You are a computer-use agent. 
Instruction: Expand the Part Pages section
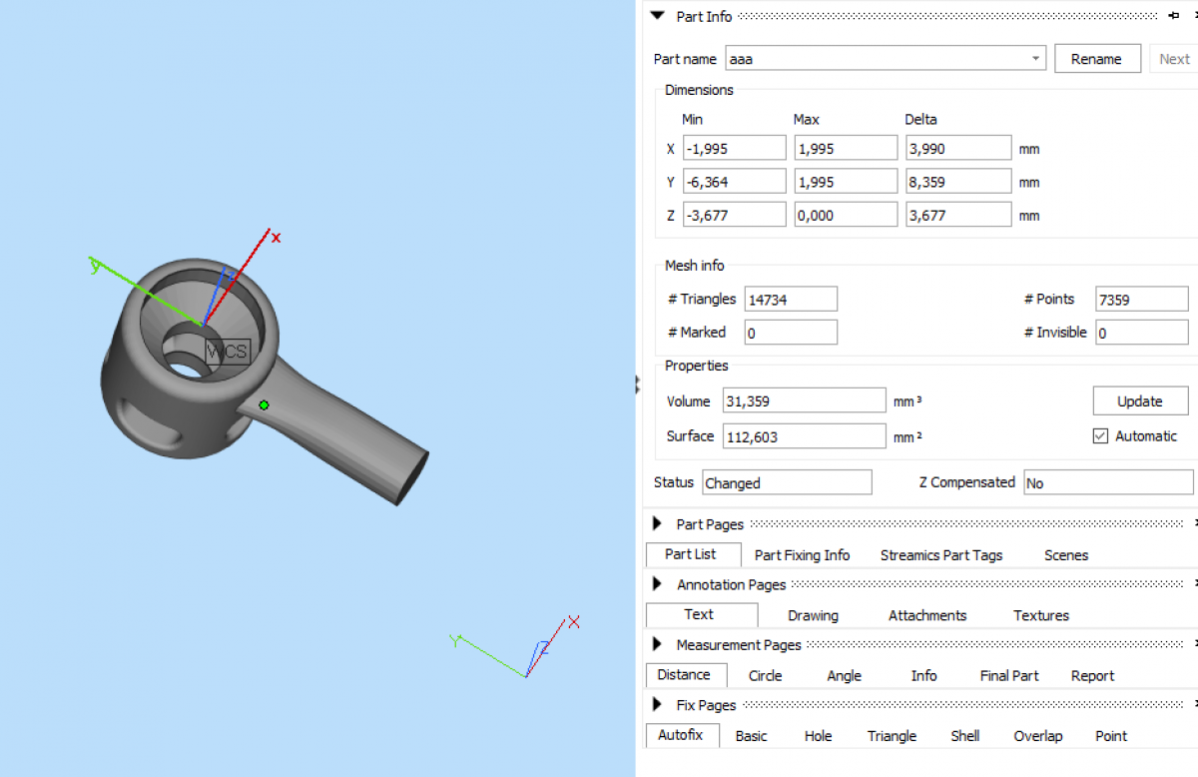pyautogui.click(x=657, y=524)
